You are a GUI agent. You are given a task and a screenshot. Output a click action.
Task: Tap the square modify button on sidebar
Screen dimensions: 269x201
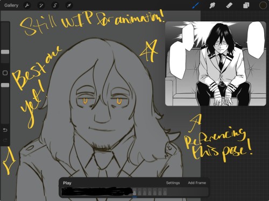pos(5,73)
